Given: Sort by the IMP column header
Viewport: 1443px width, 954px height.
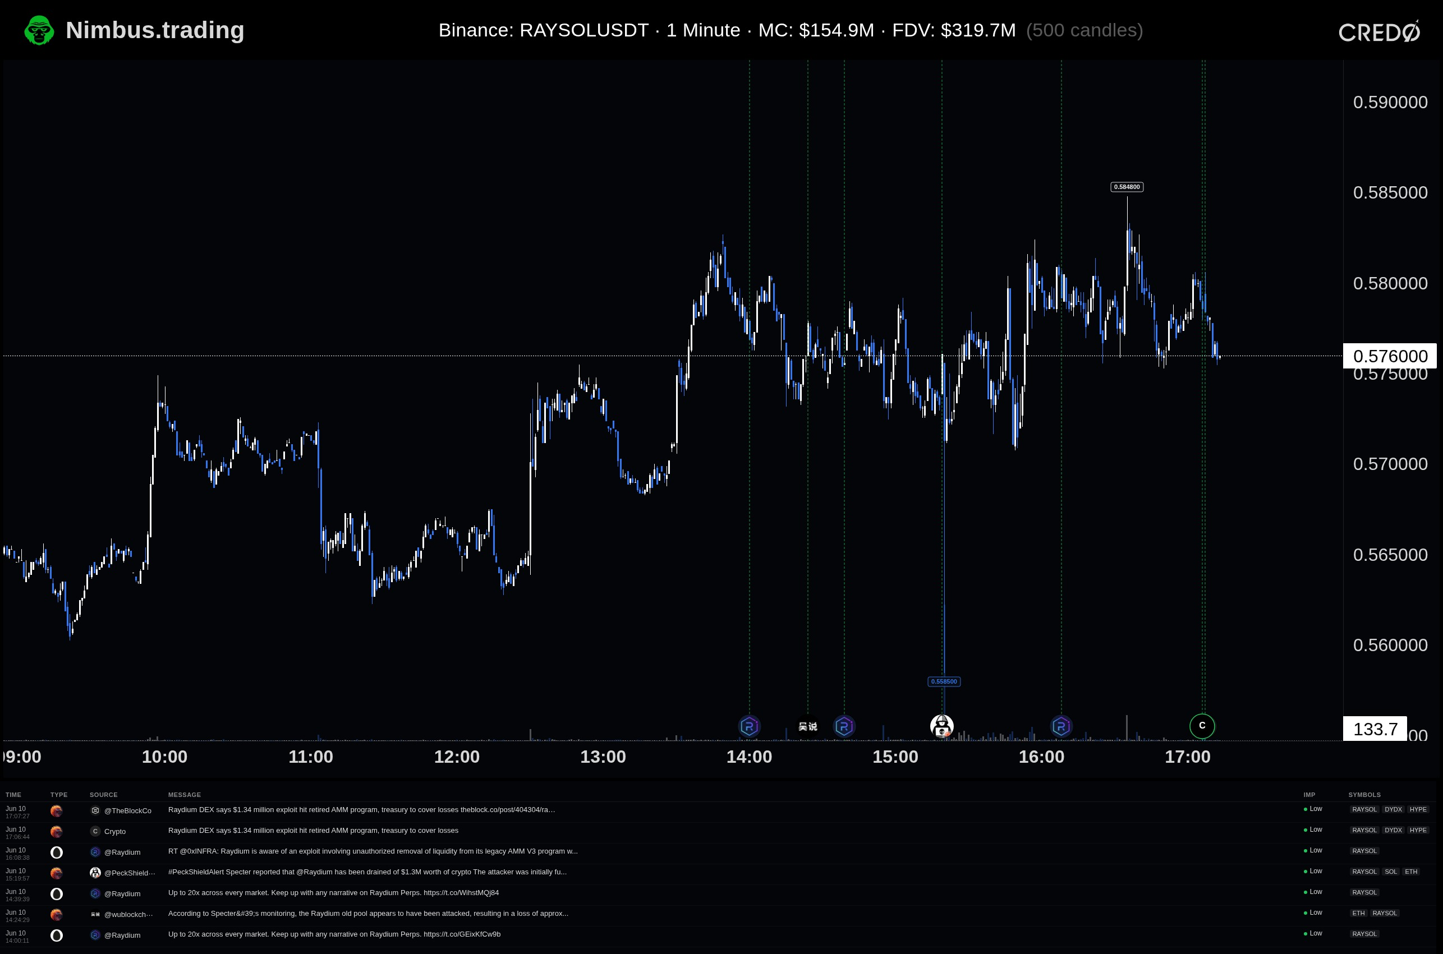Looking at the screenshot, I should [x=1309, y=795].
